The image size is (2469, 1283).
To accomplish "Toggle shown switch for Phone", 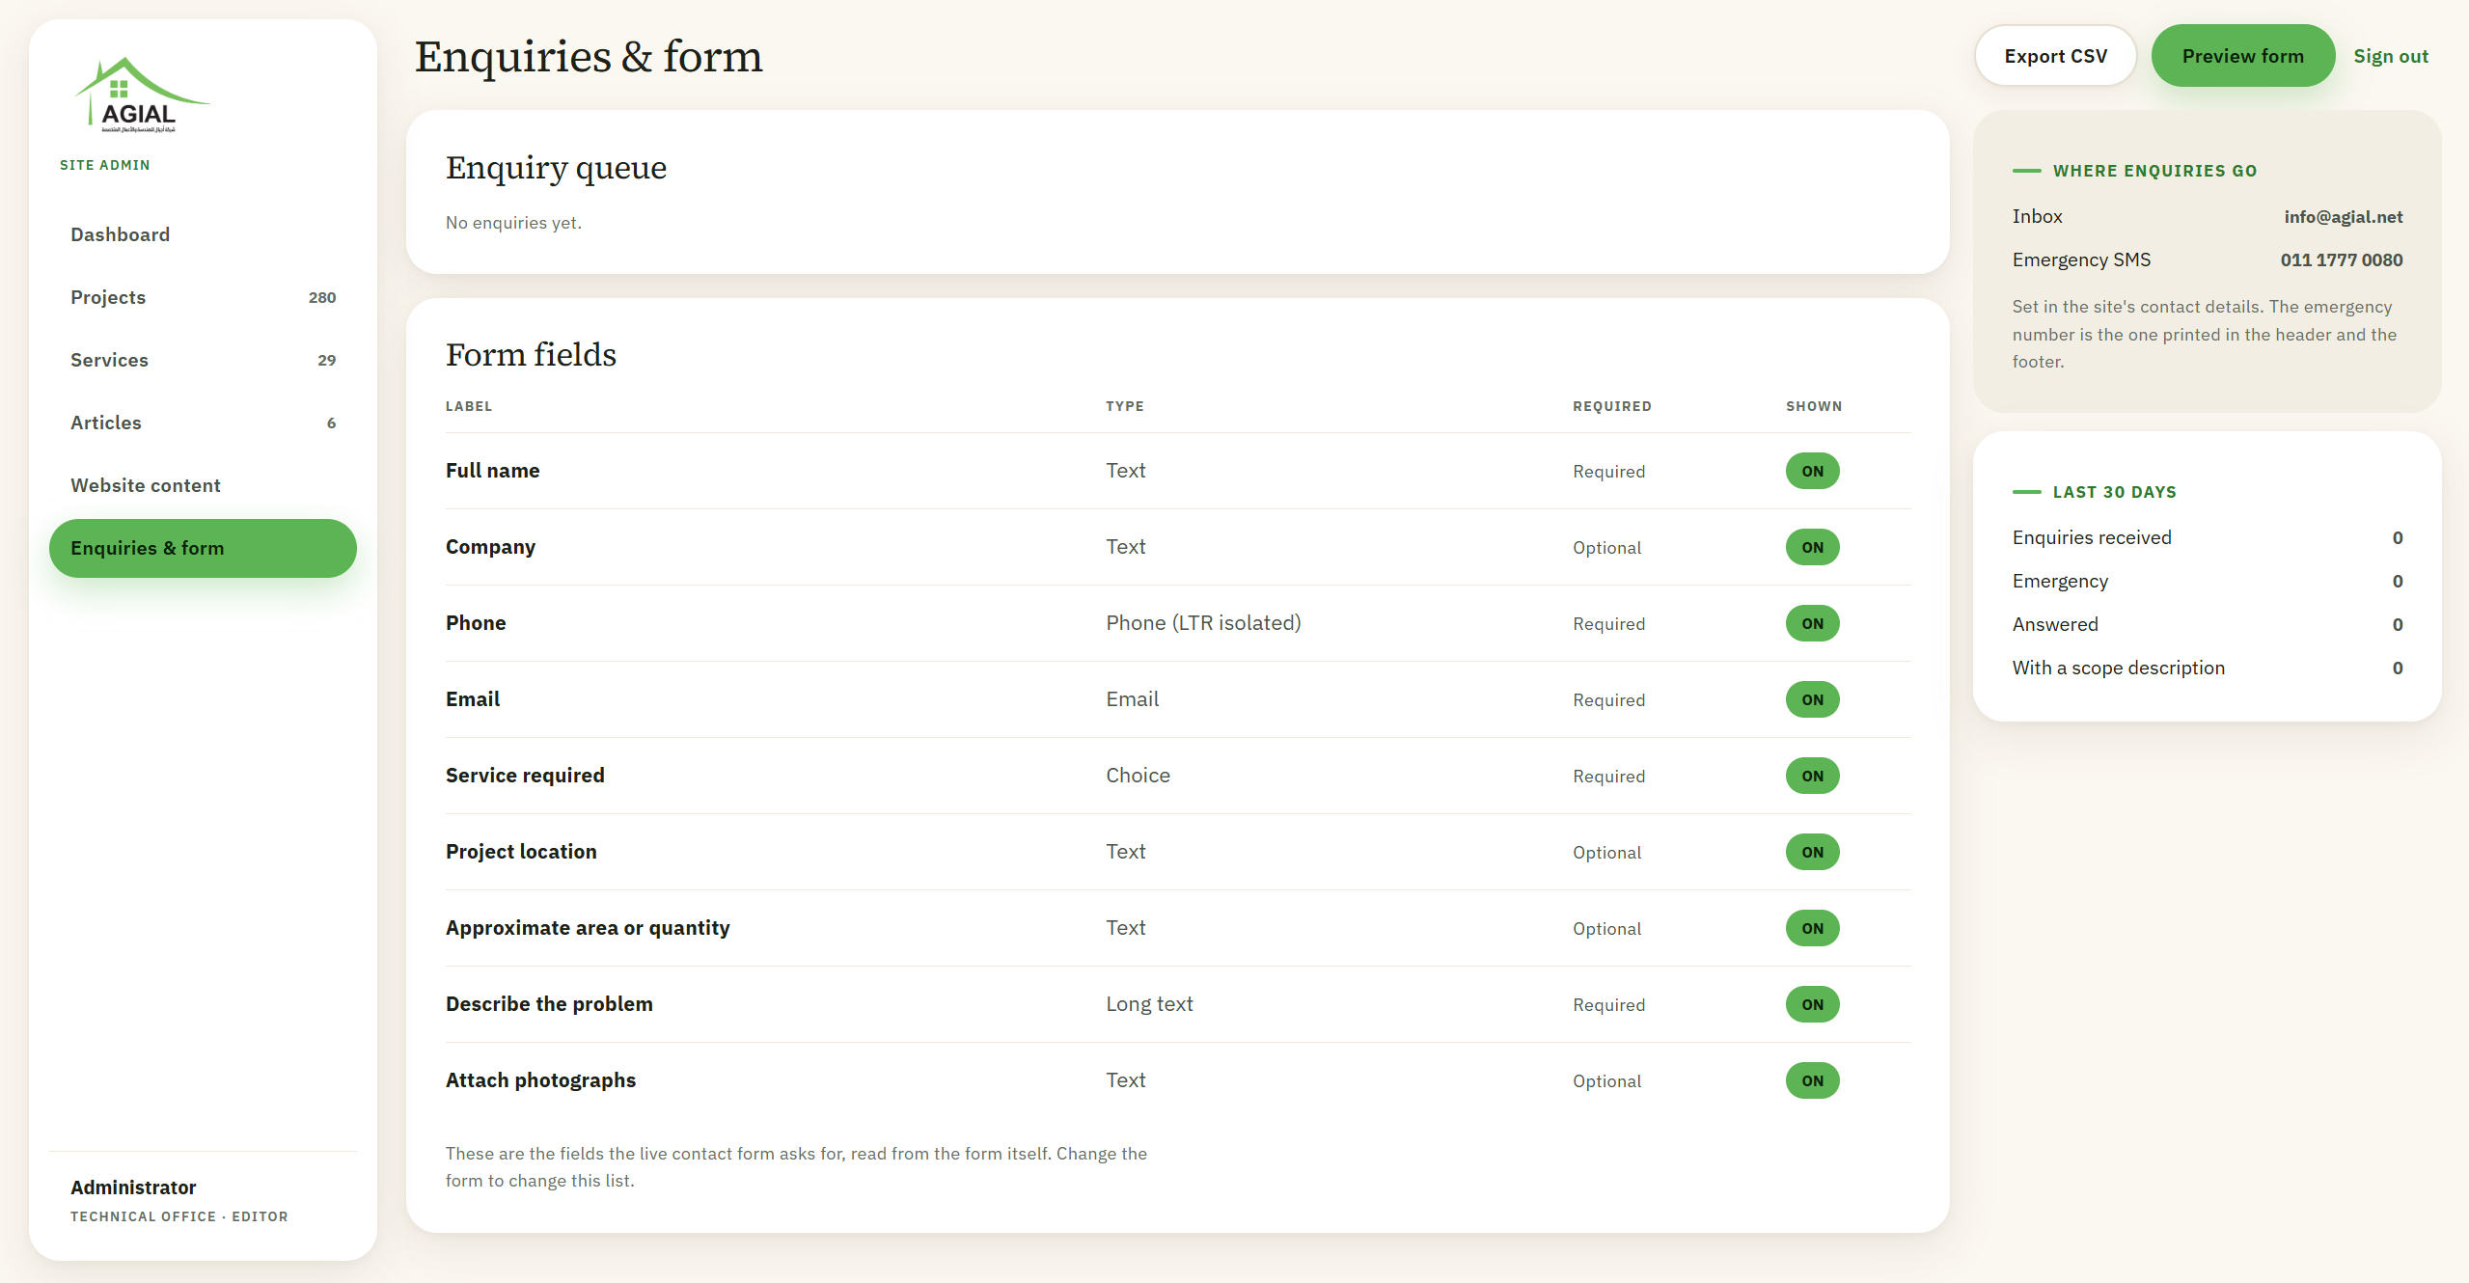I will 1812,623.
